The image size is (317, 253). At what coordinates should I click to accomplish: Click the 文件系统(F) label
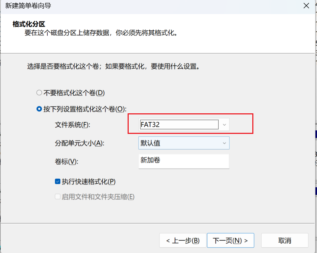(x=72, y=125)
